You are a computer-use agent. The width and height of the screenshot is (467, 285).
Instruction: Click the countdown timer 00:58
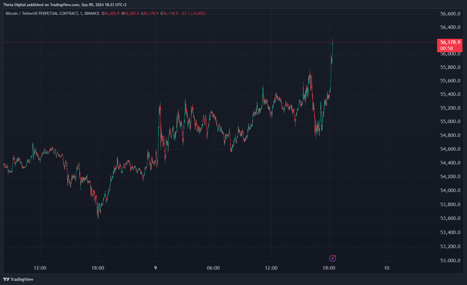446,48
